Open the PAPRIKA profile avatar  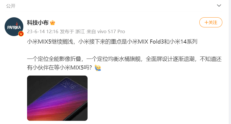14,27
